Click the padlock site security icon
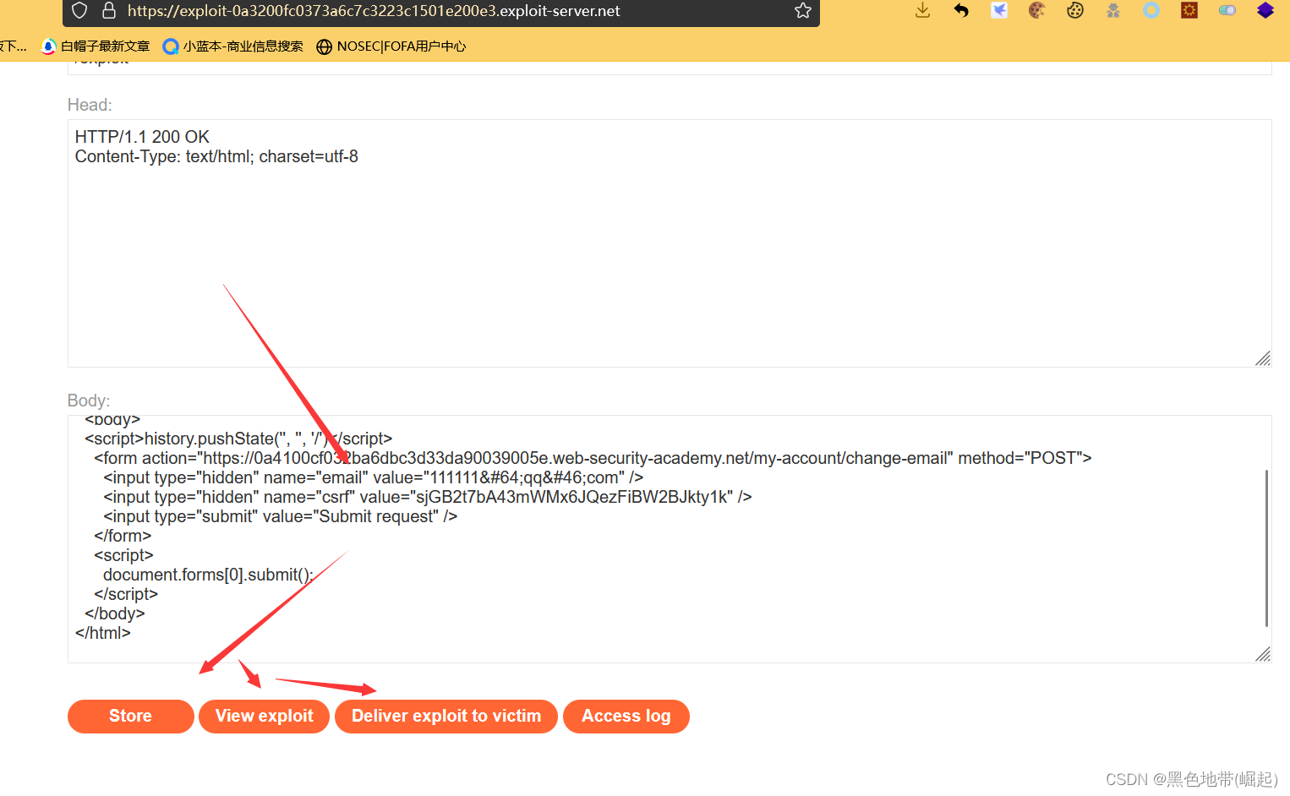Viewport: 1290px width, 796px height. pyautogui.click(x=109, y=10)
